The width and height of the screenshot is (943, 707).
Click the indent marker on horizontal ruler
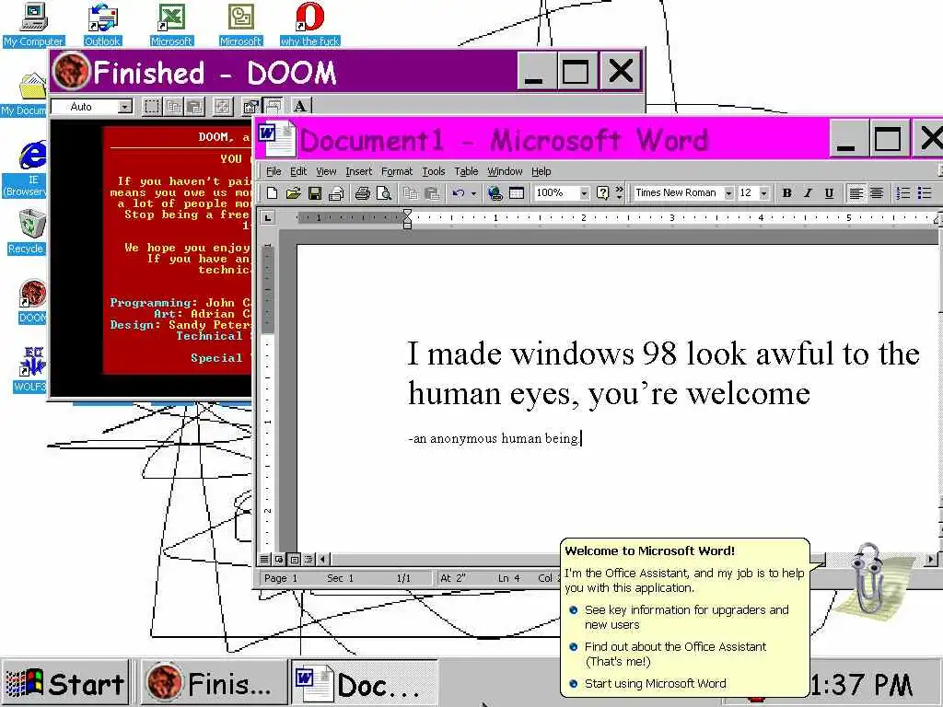click(x=407, y=219)
